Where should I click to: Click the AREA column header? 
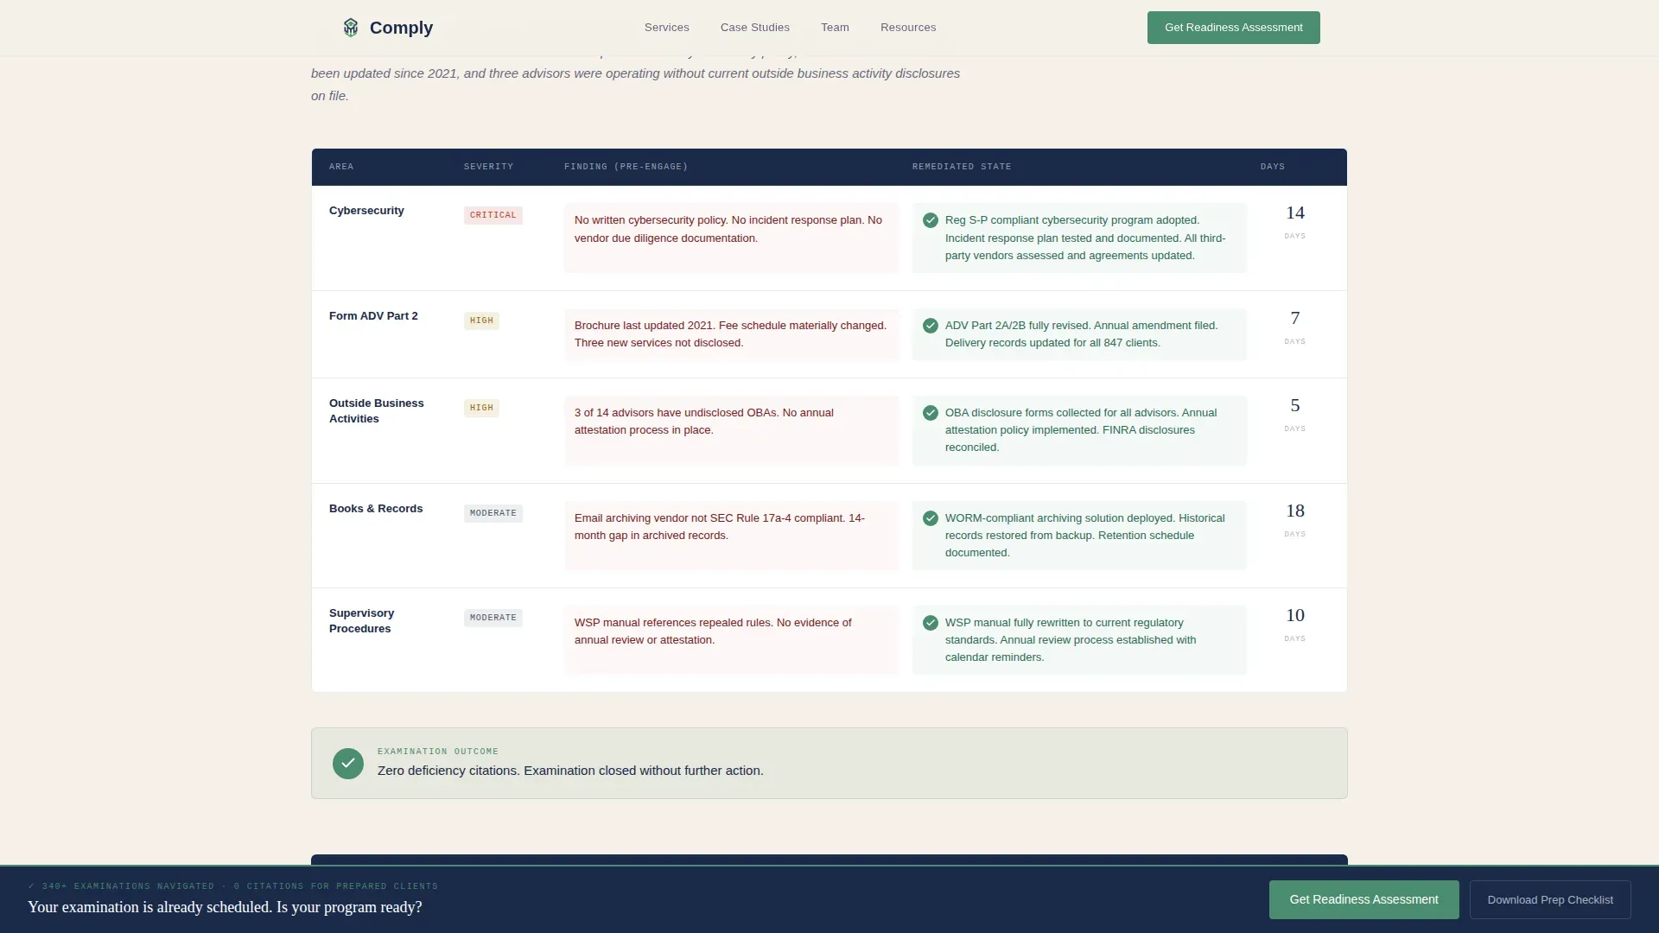point(341,167)
